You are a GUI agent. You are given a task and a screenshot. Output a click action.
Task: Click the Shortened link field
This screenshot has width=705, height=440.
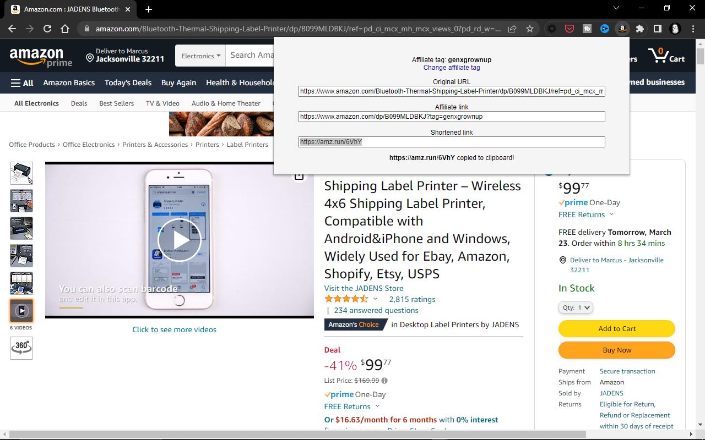(452, 142)
